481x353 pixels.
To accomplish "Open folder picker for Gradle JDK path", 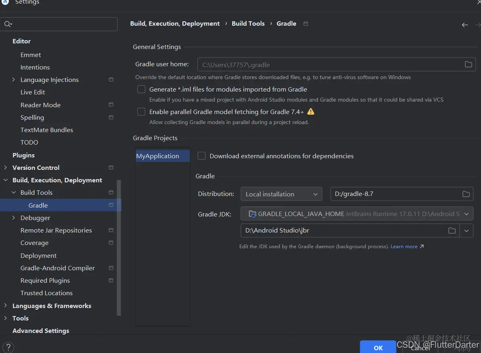I will pos(452,231).
